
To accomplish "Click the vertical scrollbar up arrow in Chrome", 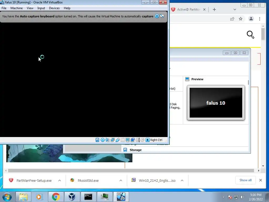I will point(263,26).
